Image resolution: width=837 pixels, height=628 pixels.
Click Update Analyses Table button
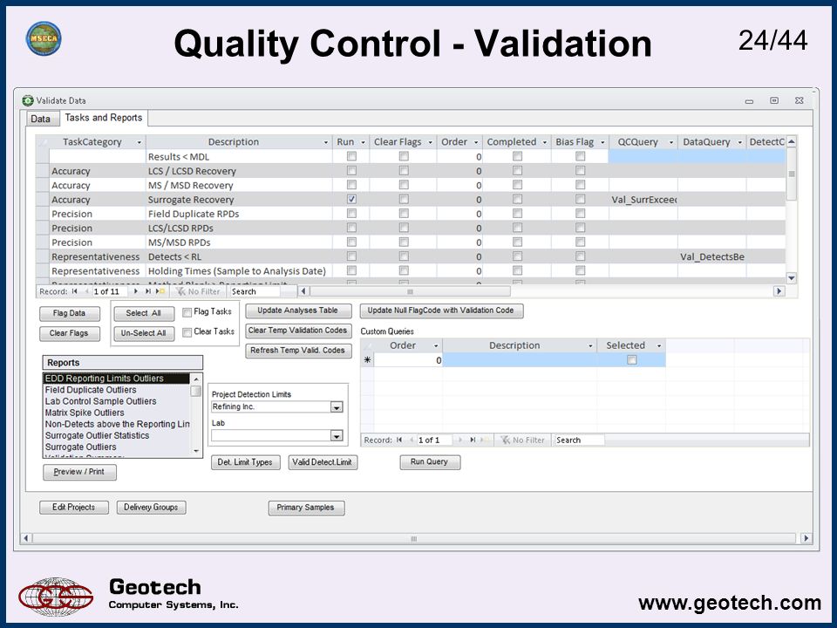[298, 311]
